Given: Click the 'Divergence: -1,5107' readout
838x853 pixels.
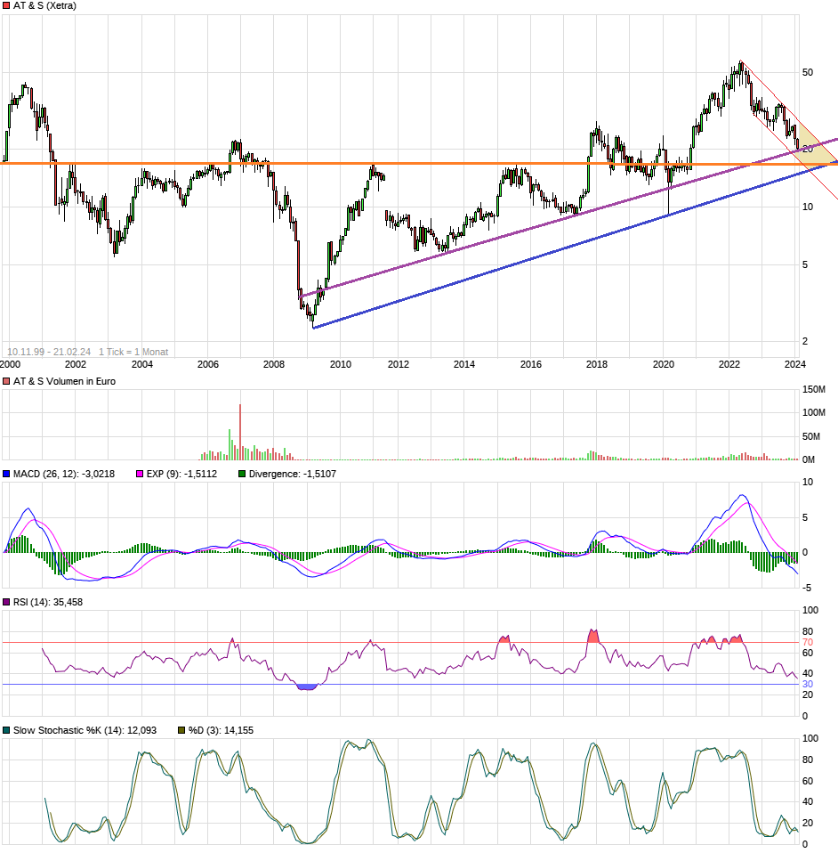Looking at the screenshot, I should 293,474.
